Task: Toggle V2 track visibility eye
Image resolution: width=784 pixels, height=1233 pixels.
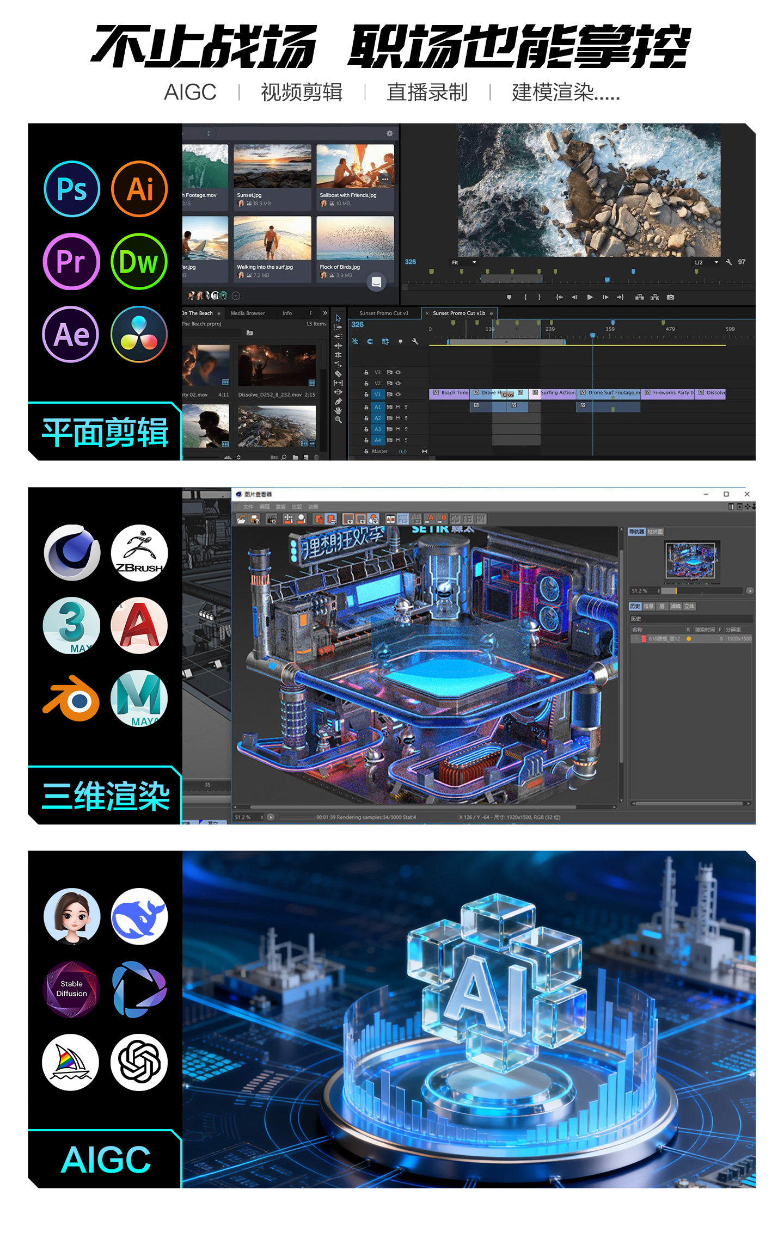Action: tap(398, 383)
